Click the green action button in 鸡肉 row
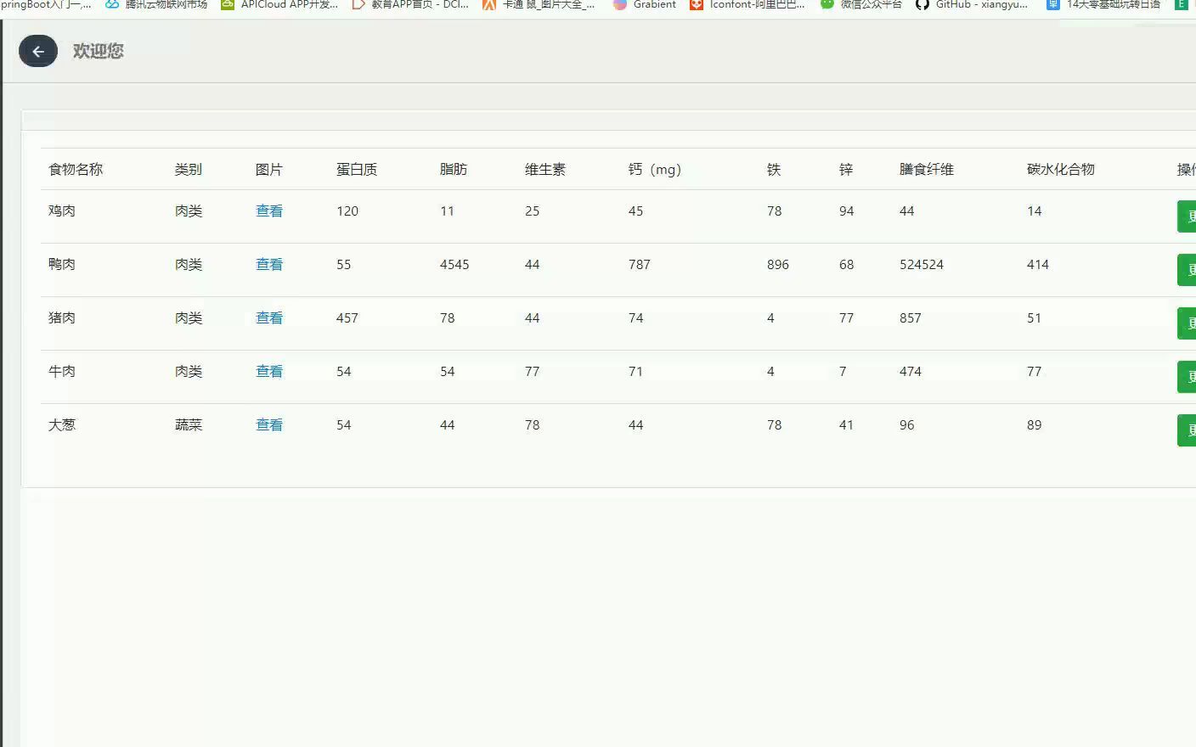This screenshot has width=1196, height=747. [x=1188, y=216]
